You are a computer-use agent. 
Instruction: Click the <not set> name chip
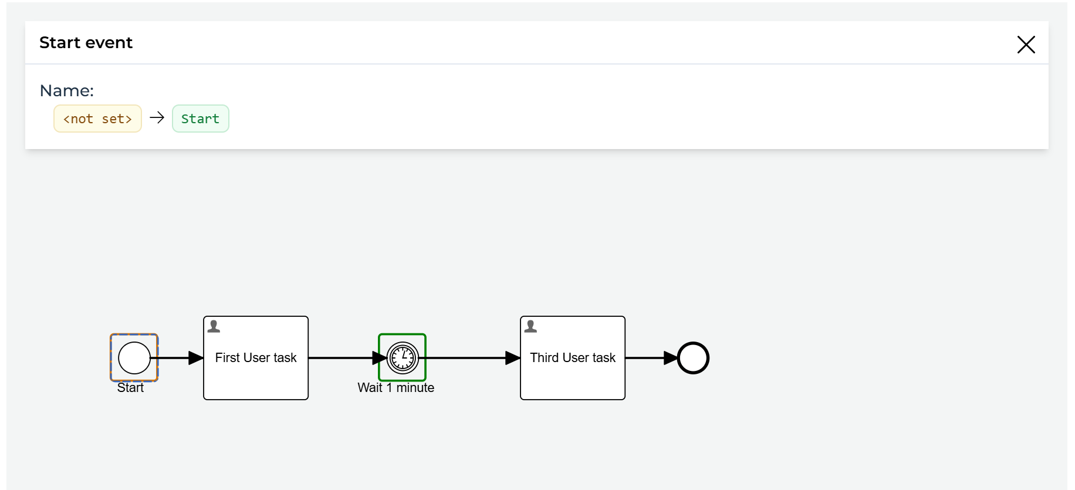pyautogui.click(x=97, y=118)
